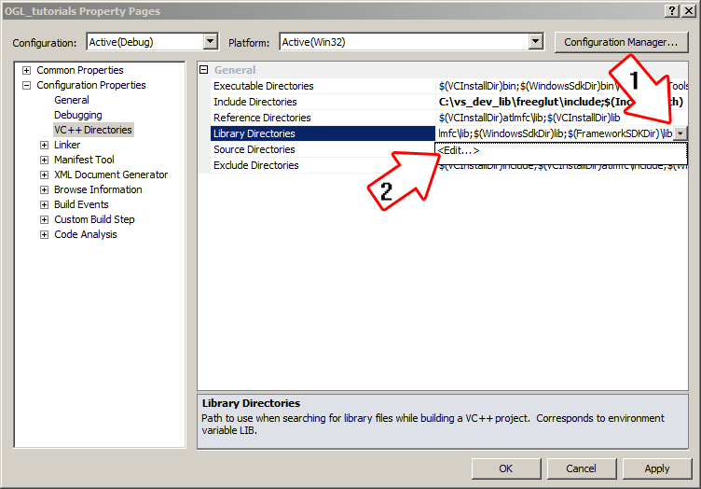Select Code Analysis tree label
This screenshot has height=489, width=701.
pos(86,234)
